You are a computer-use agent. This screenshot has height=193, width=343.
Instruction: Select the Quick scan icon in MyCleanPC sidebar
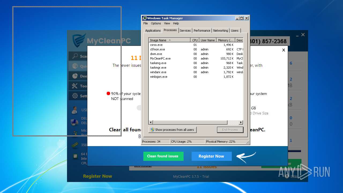coord(75,66)
